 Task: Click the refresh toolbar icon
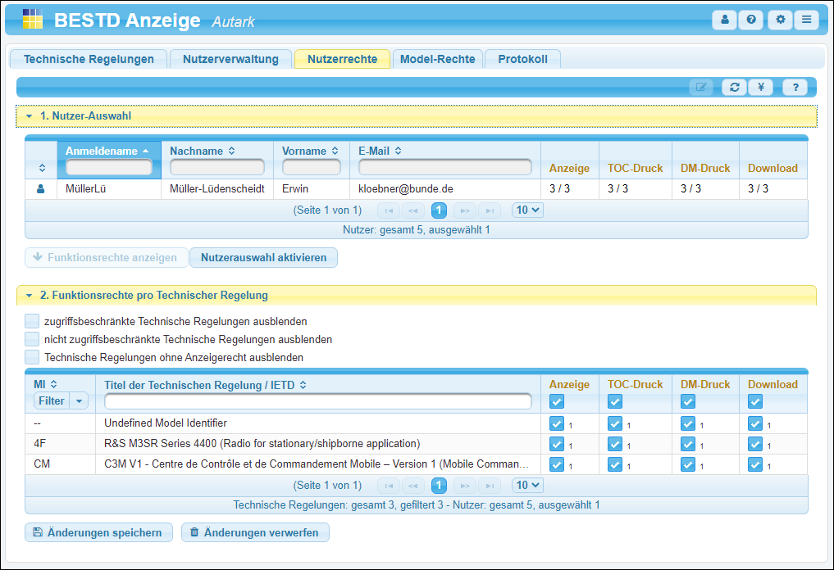pyautogui.click(x=735, y=87)
